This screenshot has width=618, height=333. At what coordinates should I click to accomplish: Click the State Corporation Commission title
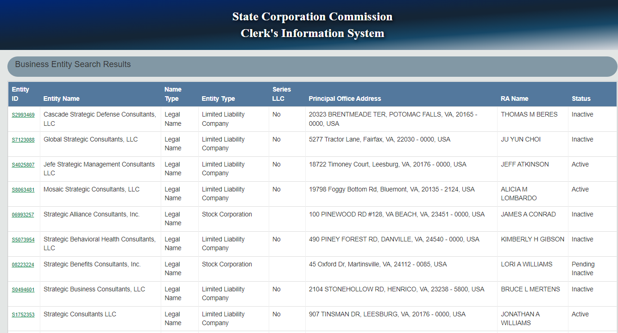click(x=312, y=17)
